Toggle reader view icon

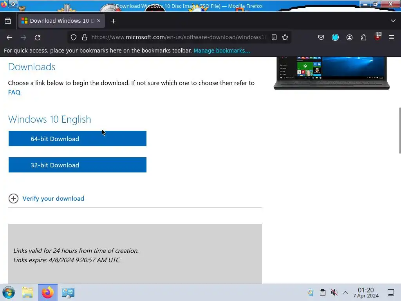[274, 37]
